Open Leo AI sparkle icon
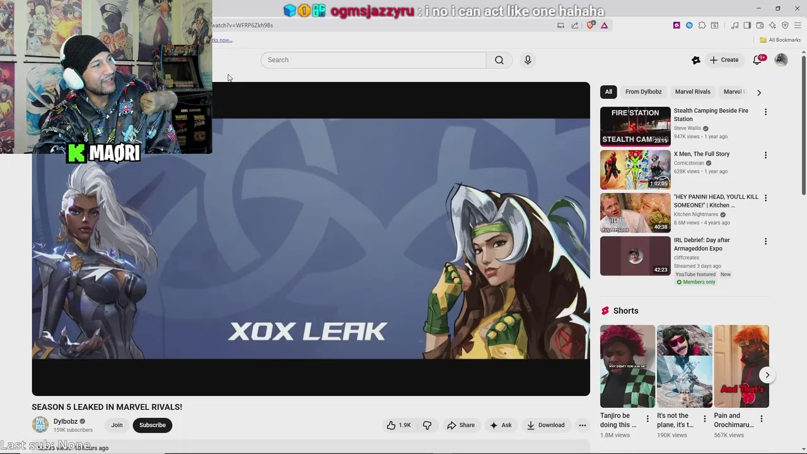 pyautogui.click(x=772, y=25)
